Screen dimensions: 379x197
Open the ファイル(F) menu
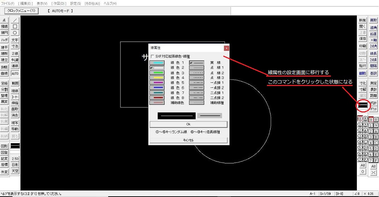[x=8, y=3]
